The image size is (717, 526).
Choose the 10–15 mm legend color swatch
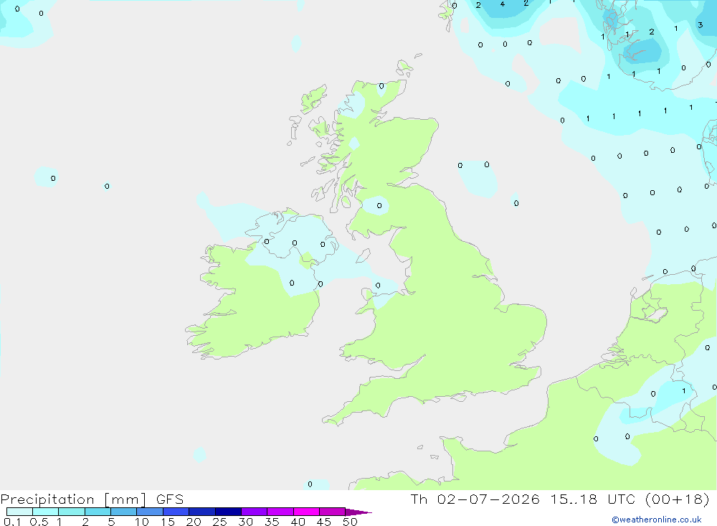pos(150,512)
